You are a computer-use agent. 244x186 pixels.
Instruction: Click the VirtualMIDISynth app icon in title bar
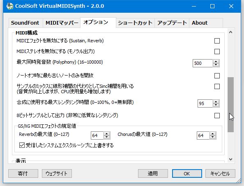(x=9, y=6)
